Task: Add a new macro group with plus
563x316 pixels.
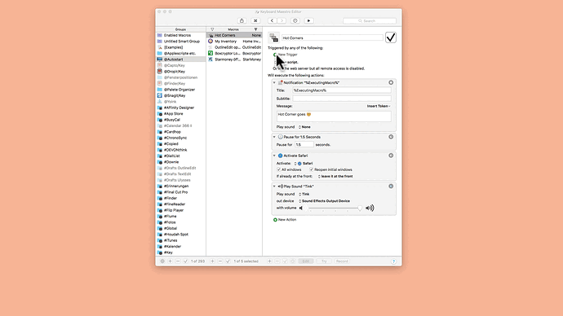Action: (171, 261)
